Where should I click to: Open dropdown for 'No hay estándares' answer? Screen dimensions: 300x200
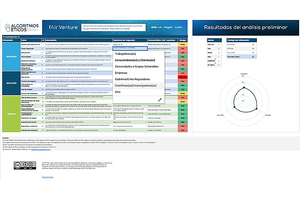[x=147, y=130]
